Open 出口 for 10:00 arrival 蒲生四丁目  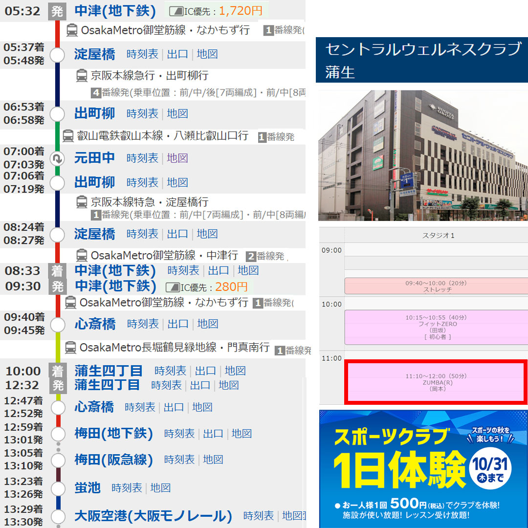[x=205, y=371]
